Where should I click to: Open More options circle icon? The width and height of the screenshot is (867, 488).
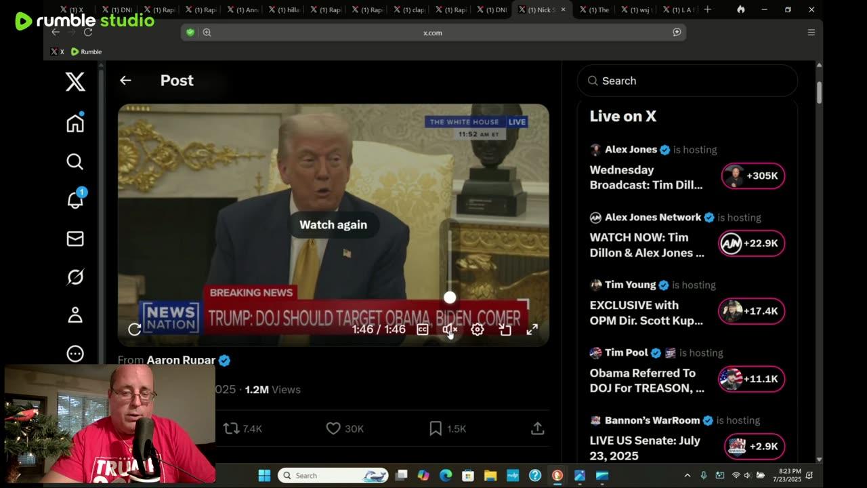click(75, 354)
